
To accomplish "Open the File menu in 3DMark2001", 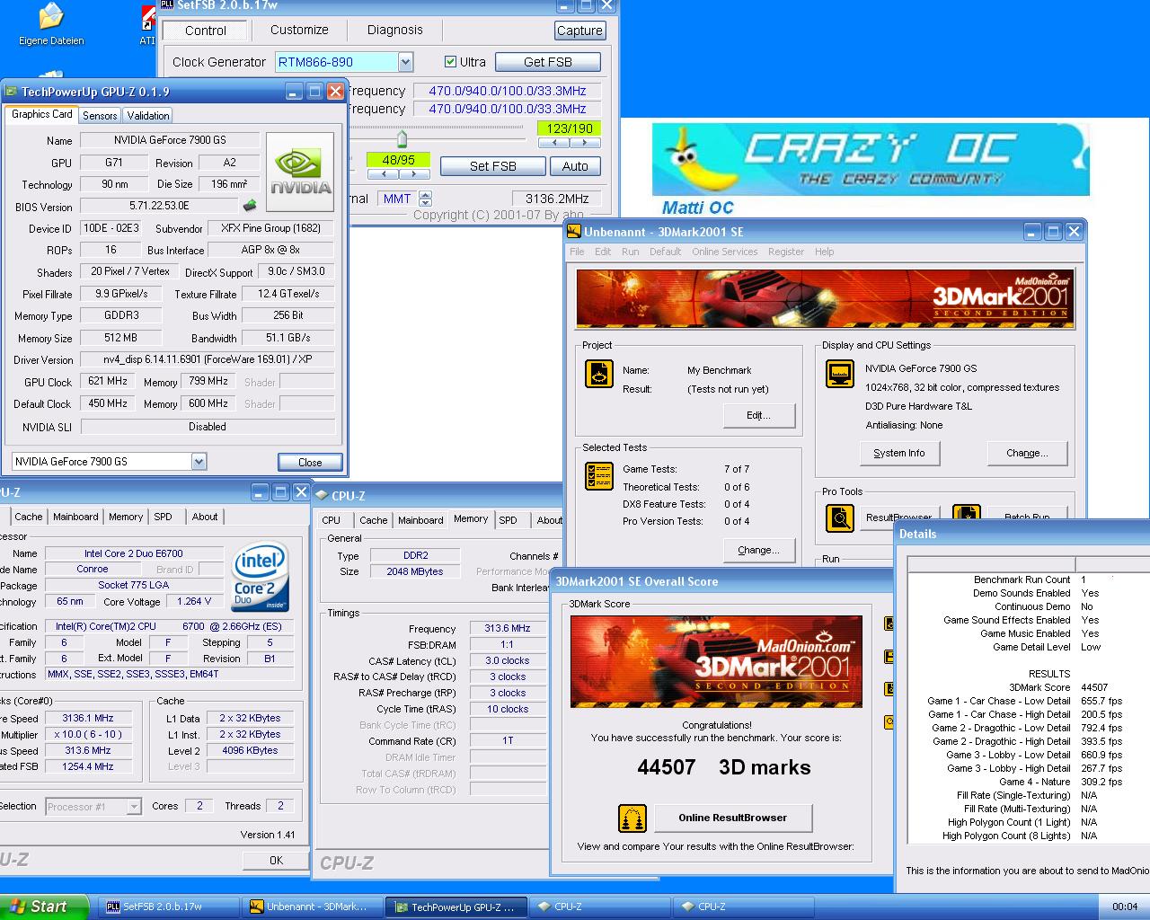I will point(577,252).
